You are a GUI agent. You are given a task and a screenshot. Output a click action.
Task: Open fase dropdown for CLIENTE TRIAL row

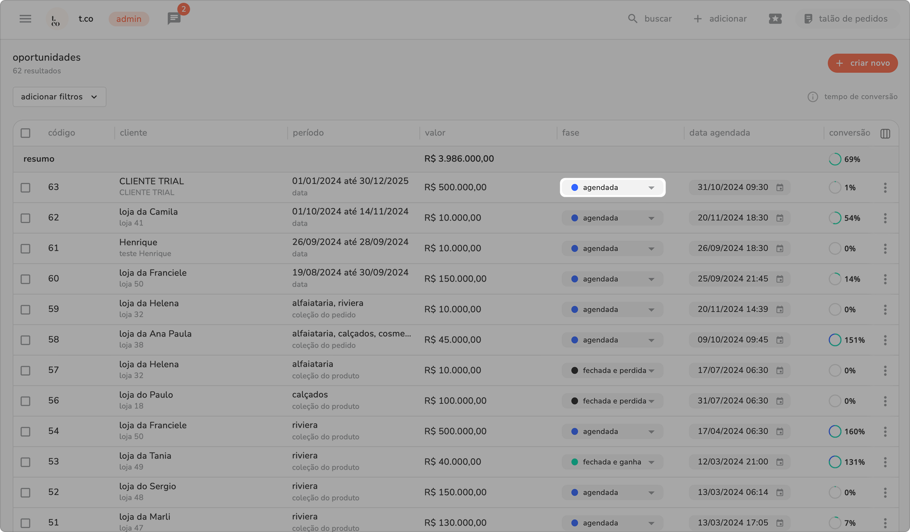click(x=612, y=188)
